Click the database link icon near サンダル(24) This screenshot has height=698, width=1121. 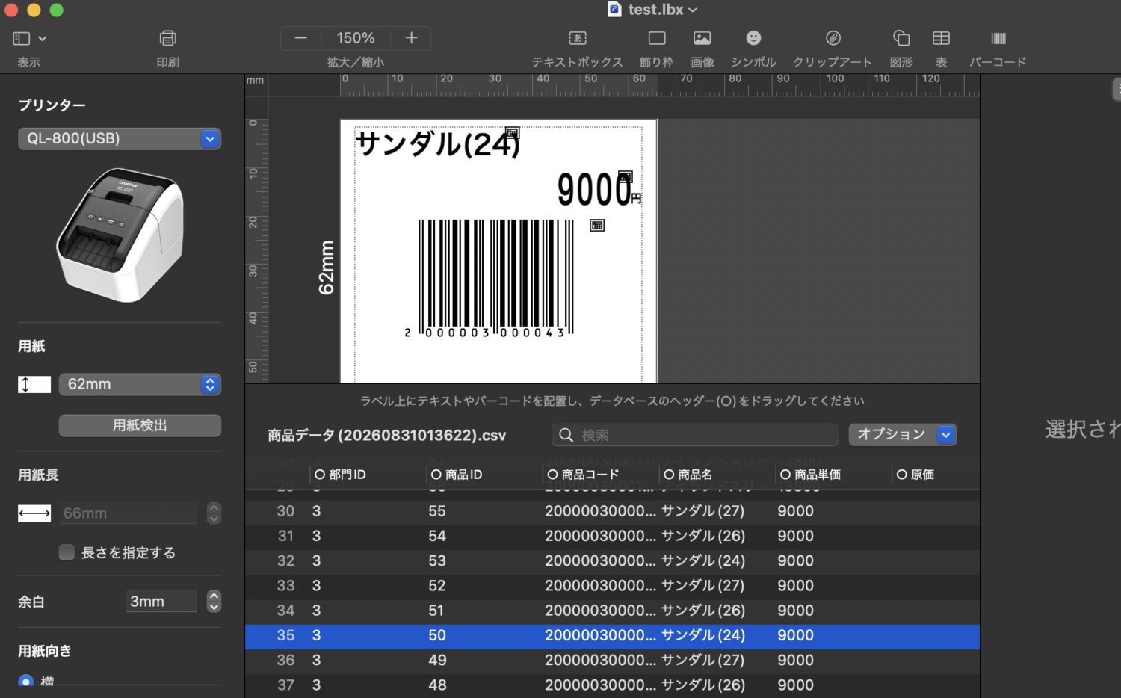tap(512, 132)
